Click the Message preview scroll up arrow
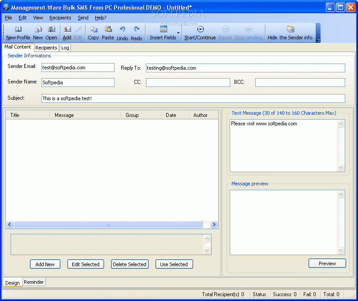 coord(340,195)
